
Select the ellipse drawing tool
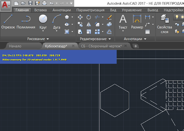coord(67,24)
